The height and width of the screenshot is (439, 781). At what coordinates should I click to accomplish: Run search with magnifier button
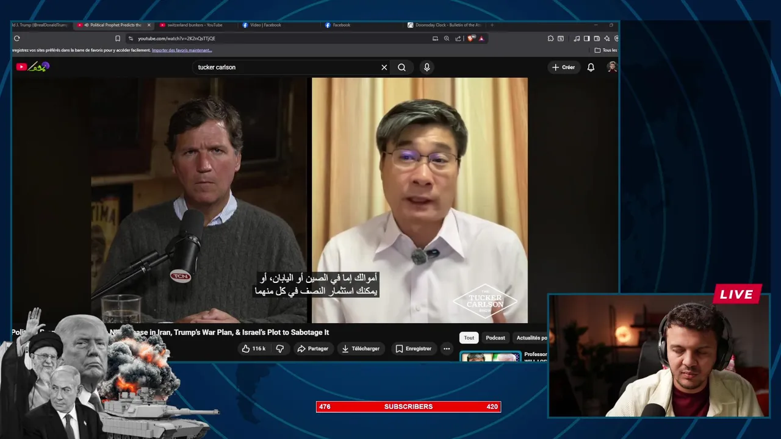click(401, 67)
